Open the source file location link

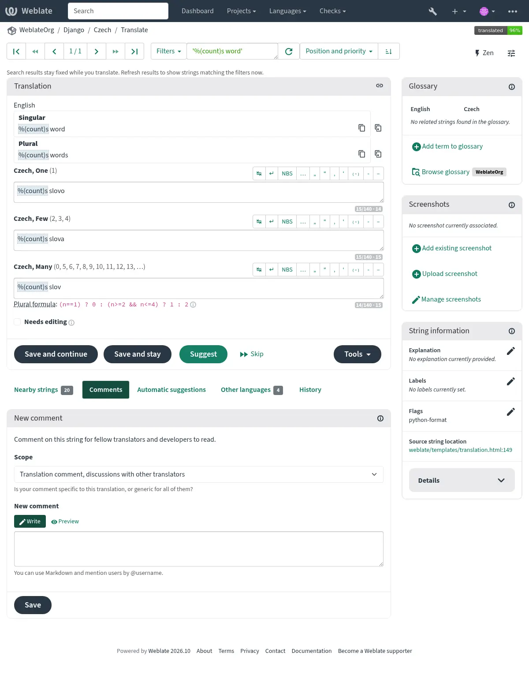pyautogui.click(x=460, y=450)
